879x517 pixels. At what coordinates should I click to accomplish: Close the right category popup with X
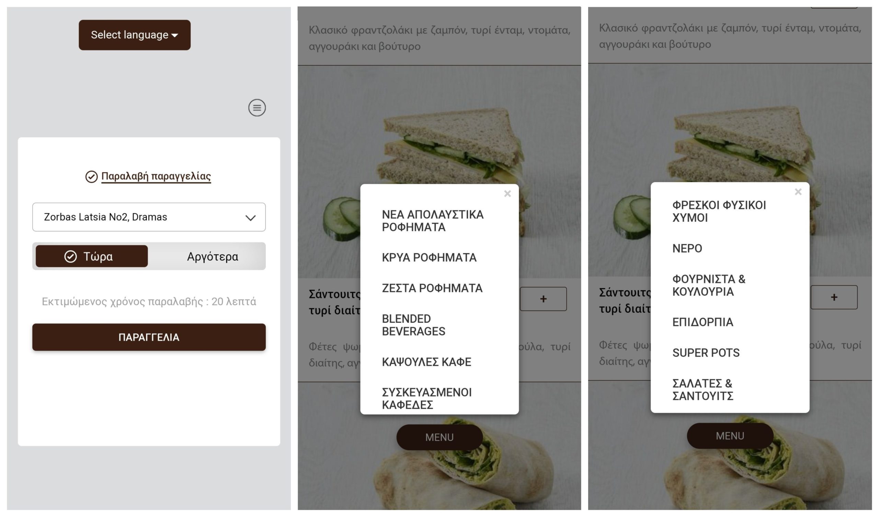coord(798,192)
